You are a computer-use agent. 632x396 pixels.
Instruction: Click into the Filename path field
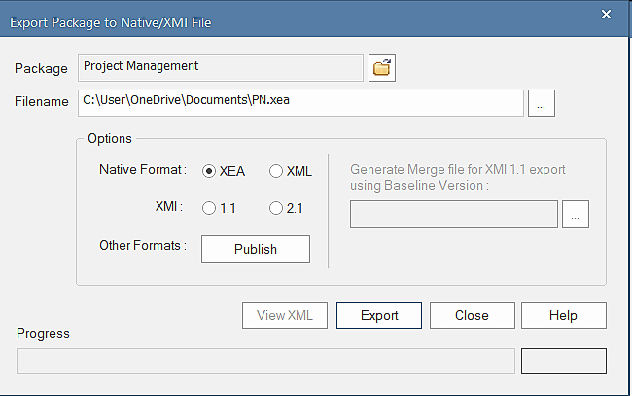(301, 102)
